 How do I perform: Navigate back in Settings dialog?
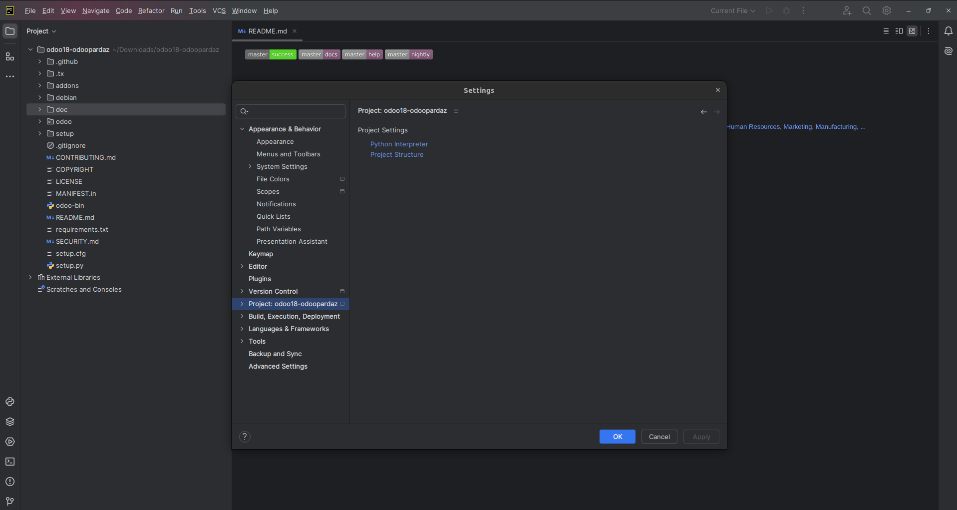pyautogui.click(x=704, y=112)
